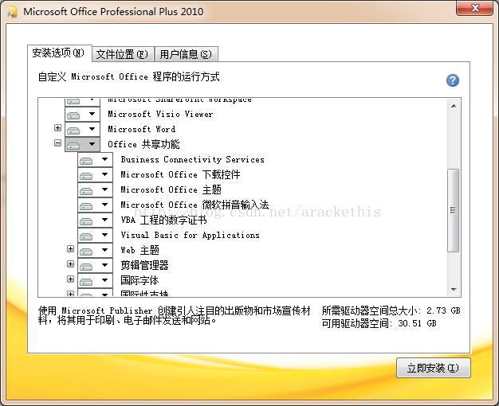Open install option dropdown for Microsoft Word
This screenshot has width=499, height=406.
click(82, 130)
